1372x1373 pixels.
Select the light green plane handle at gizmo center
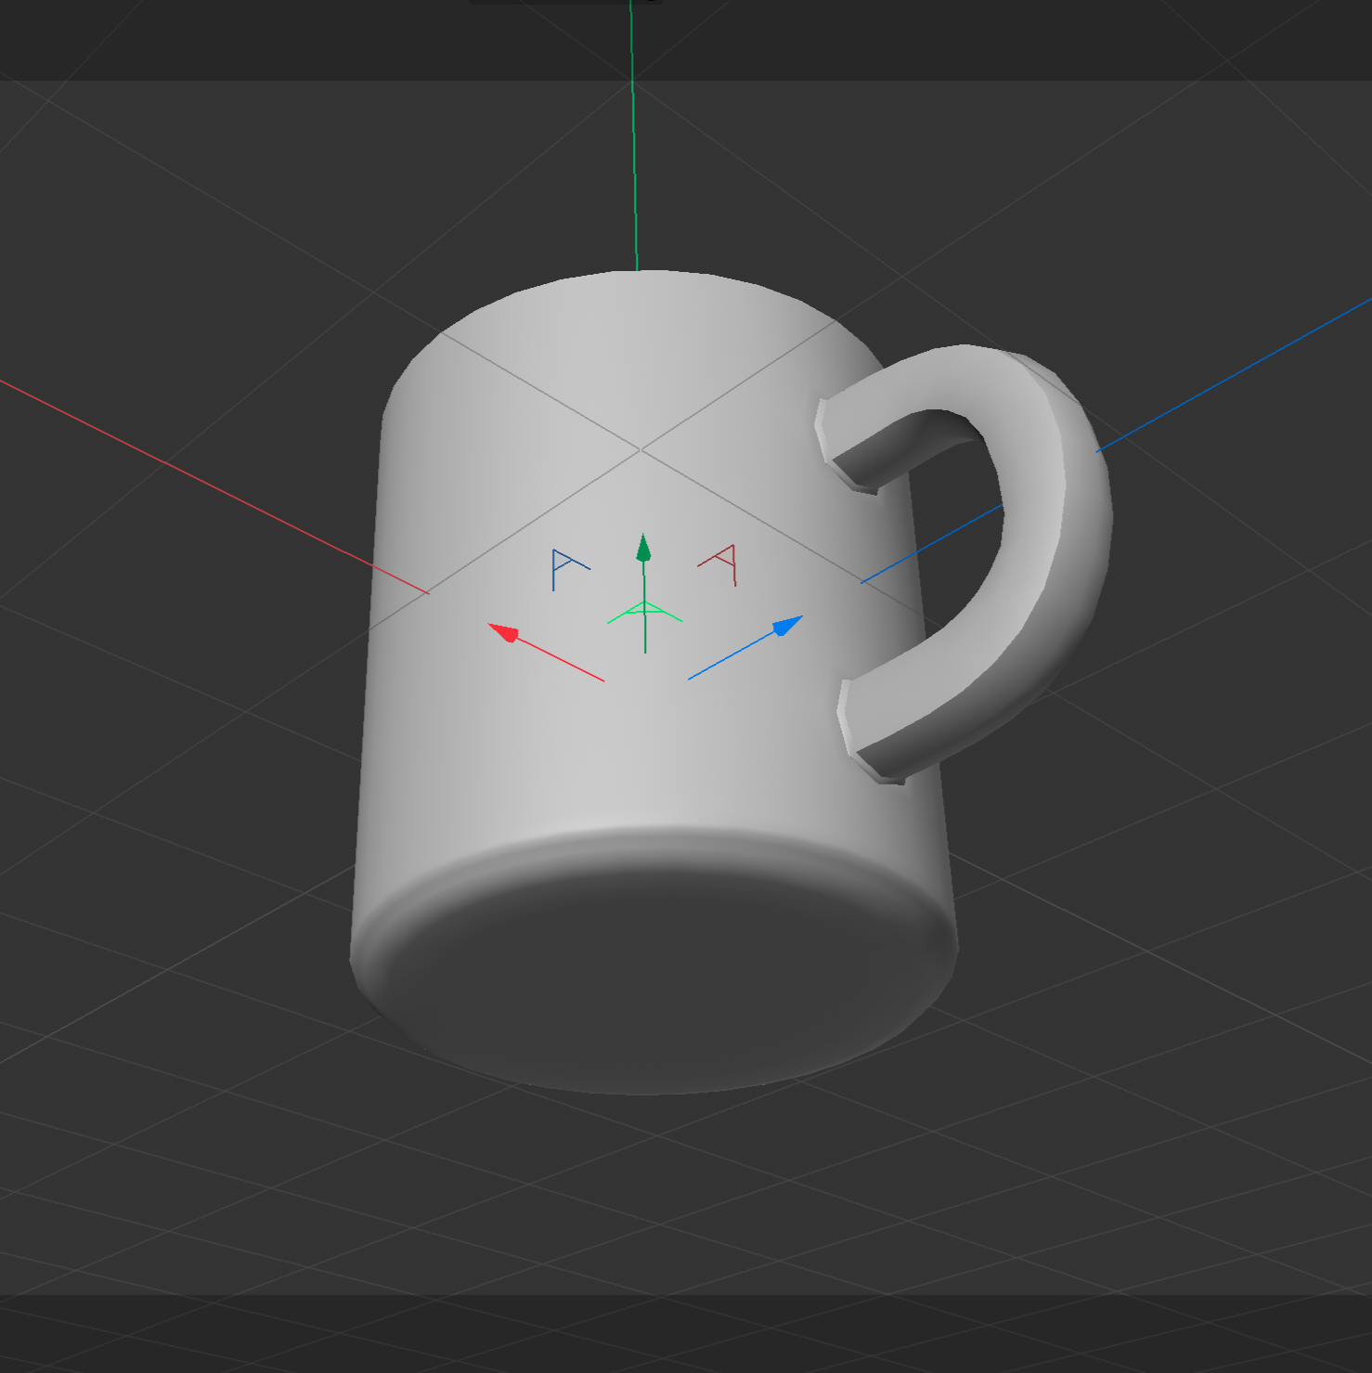[x=644, y=613]
